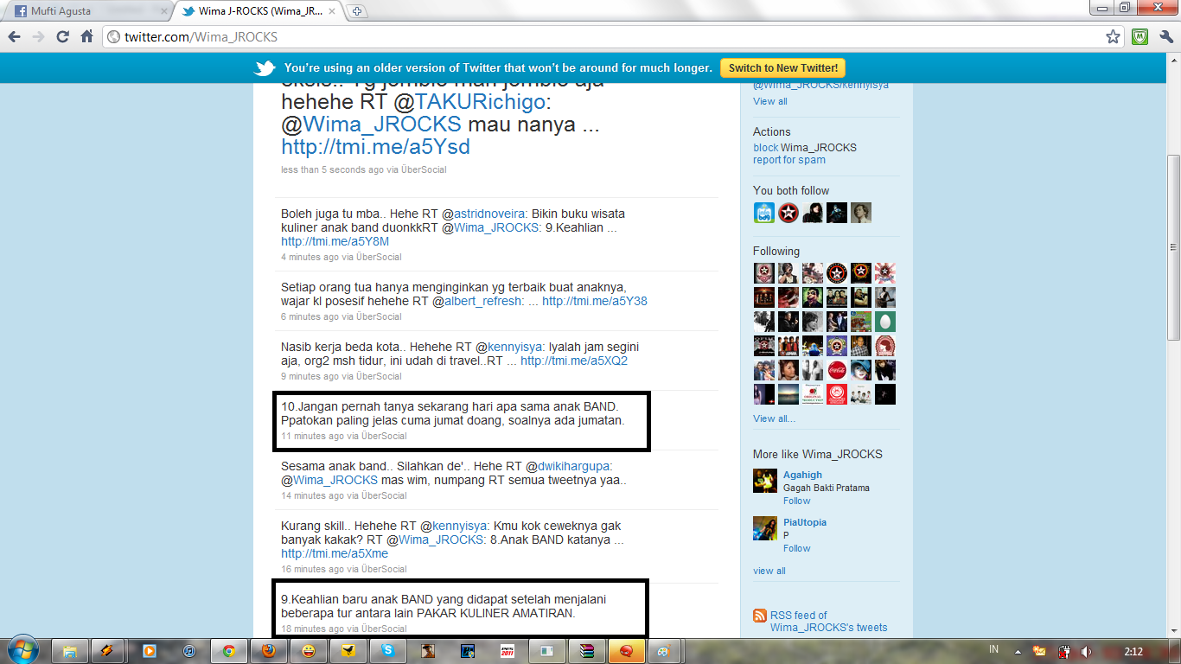This screenshot has width=1181, height=664.
Task: Click the orange RSS feed icon
Action: [x=760, y=616]
